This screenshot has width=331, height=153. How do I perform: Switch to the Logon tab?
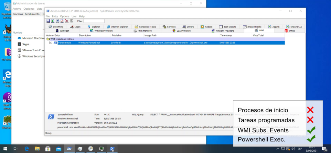[75, 27]
